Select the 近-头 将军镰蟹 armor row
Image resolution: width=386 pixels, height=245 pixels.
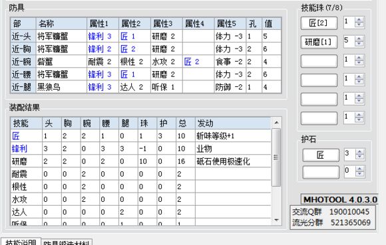(x=146, y=37)
